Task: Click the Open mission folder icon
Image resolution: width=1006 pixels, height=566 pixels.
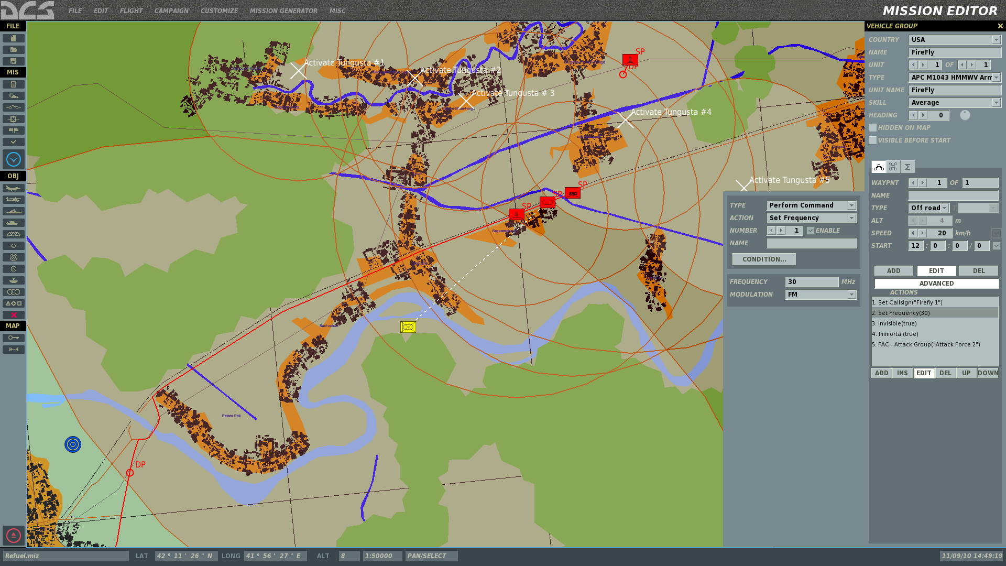Action: [14, 50]
